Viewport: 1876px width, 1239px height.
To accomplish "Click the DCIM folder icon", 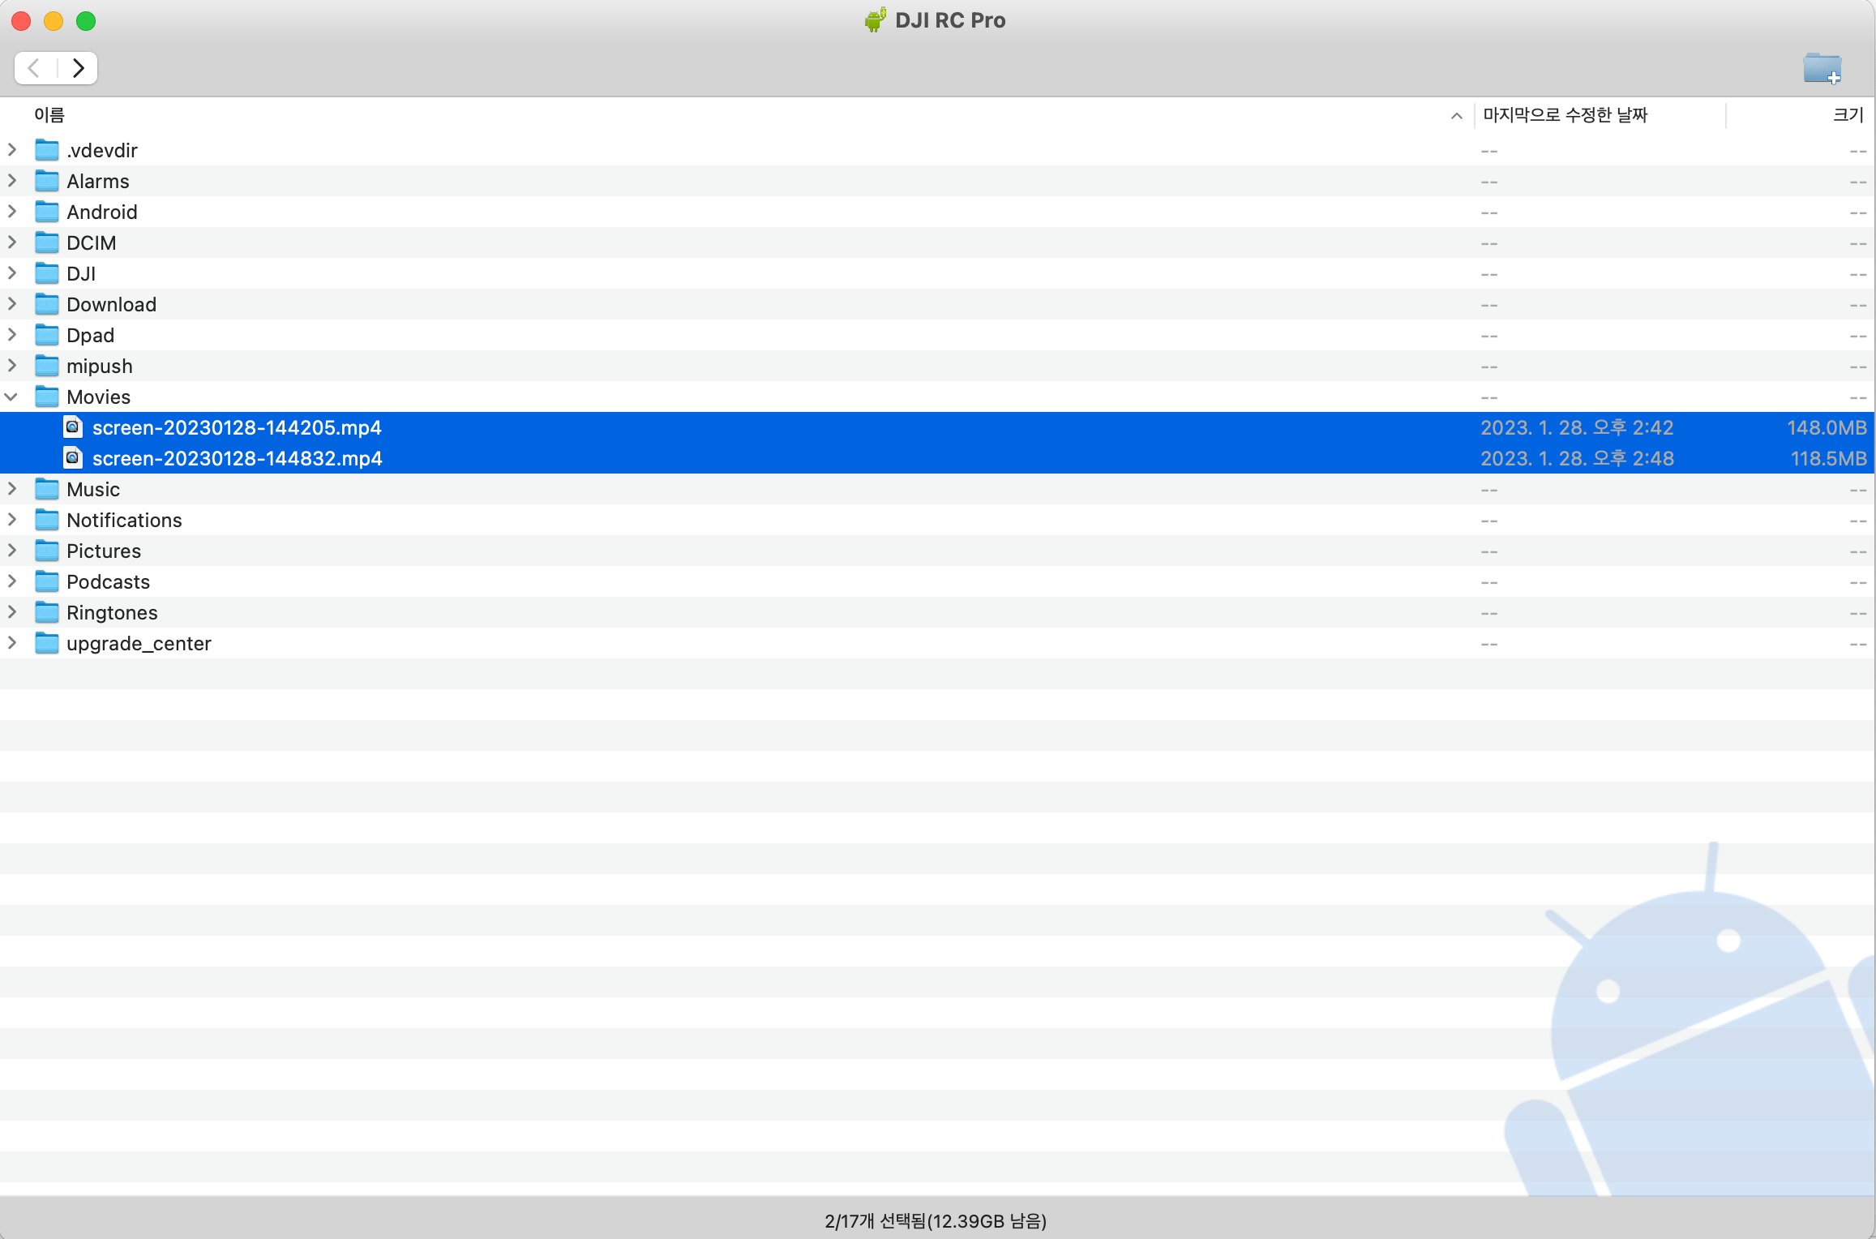I will (x=47, y=243).
